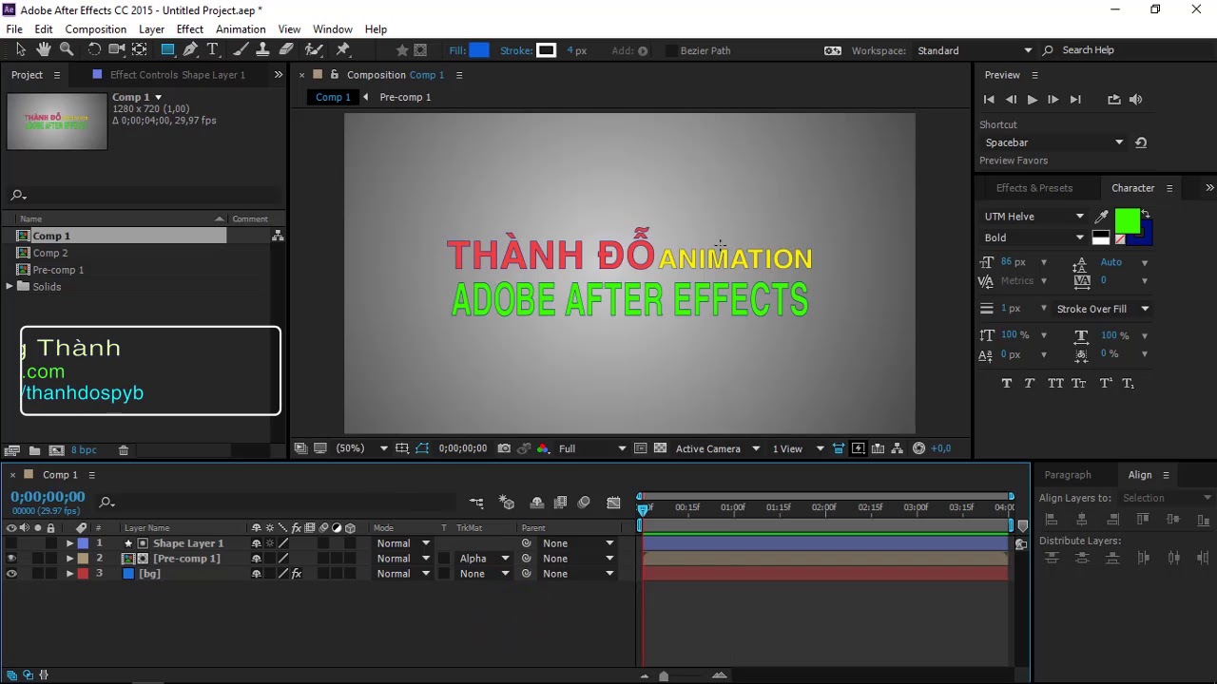The image size is (1217, 684).
Task: Select the Brush tool
Action: (241, 49)
